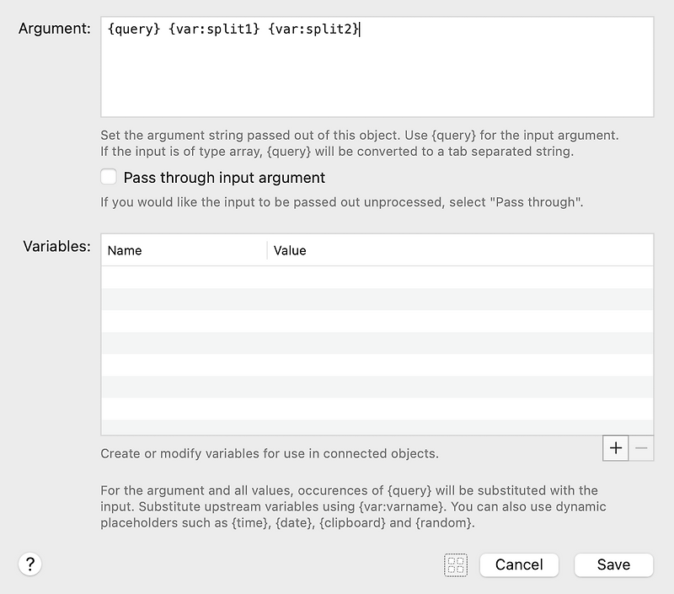
Task: Open help via the question mark icon
Action: coord(29,565)
